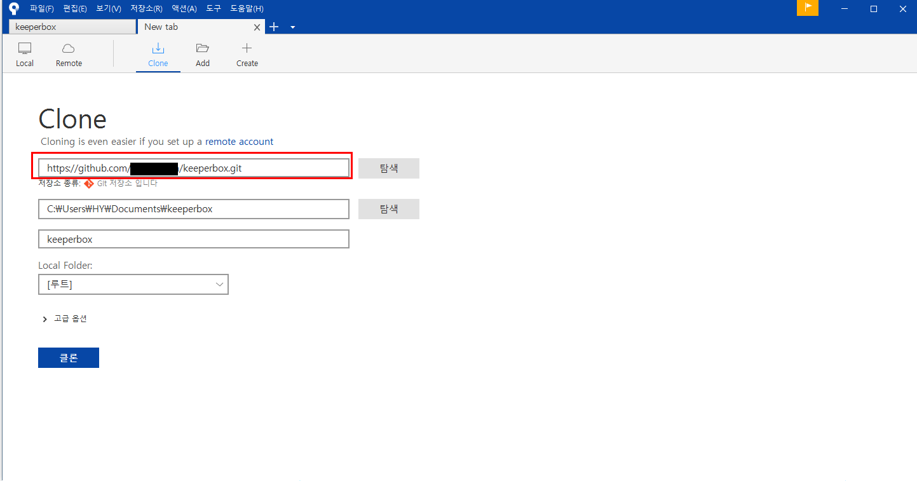
Task: Open the 액션(A) menu
Action: tap(184, 9)
